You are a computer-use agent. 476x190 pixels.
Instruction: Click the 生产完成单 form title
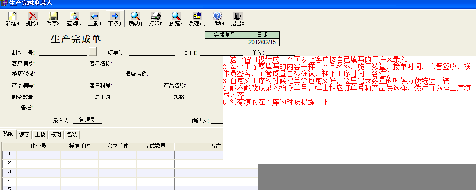coord(76,39)
